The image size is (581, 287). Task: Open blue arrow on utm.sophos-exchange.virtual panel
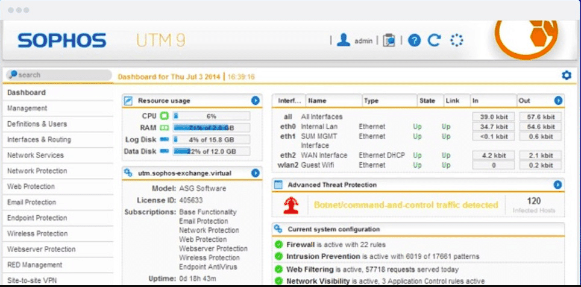[x=256, y=173]
